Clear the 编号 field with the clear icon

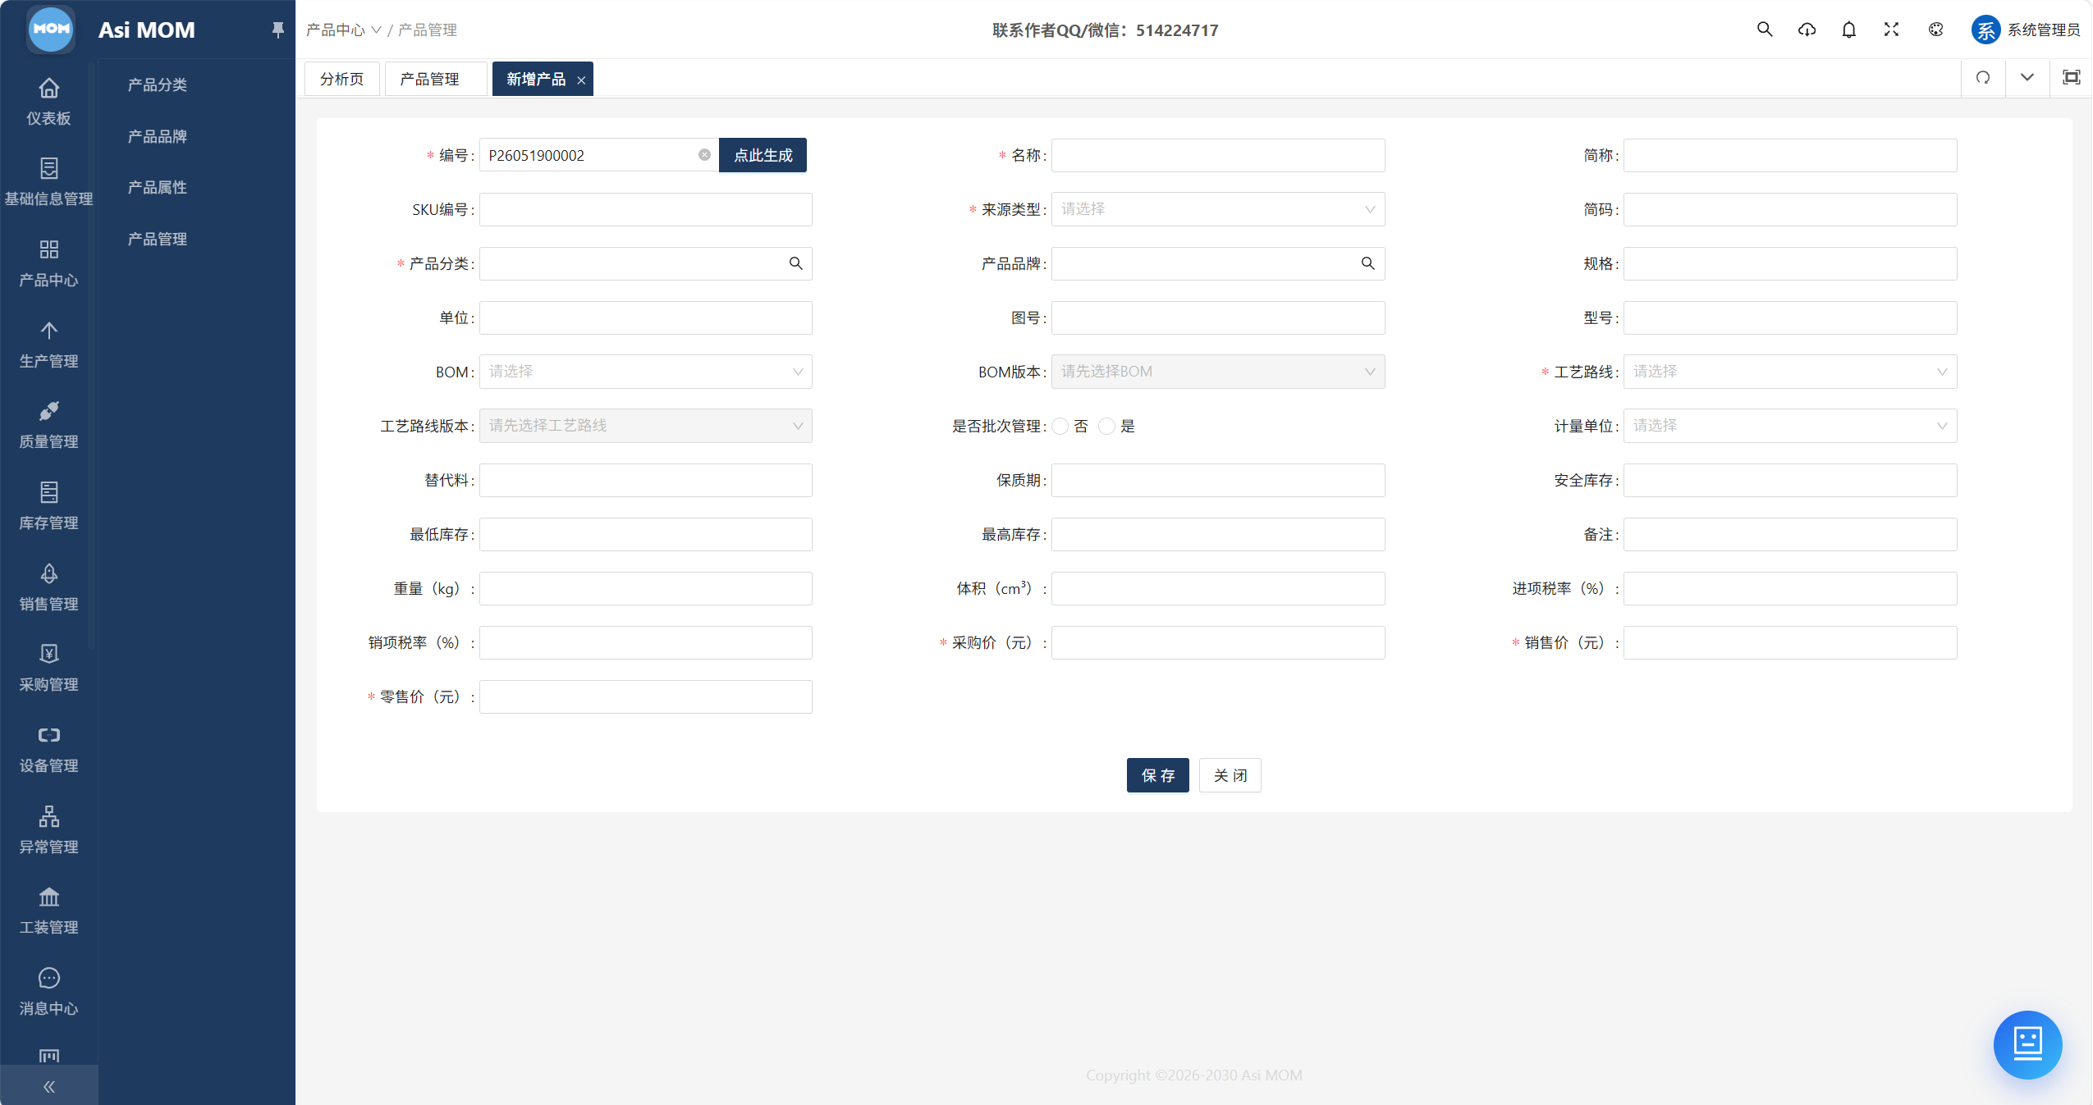click(x=704, y=154)
